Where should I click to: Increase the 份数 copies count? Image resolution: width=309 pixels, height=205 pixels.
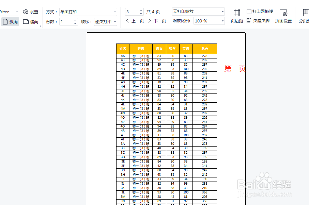tap(75, 20)
